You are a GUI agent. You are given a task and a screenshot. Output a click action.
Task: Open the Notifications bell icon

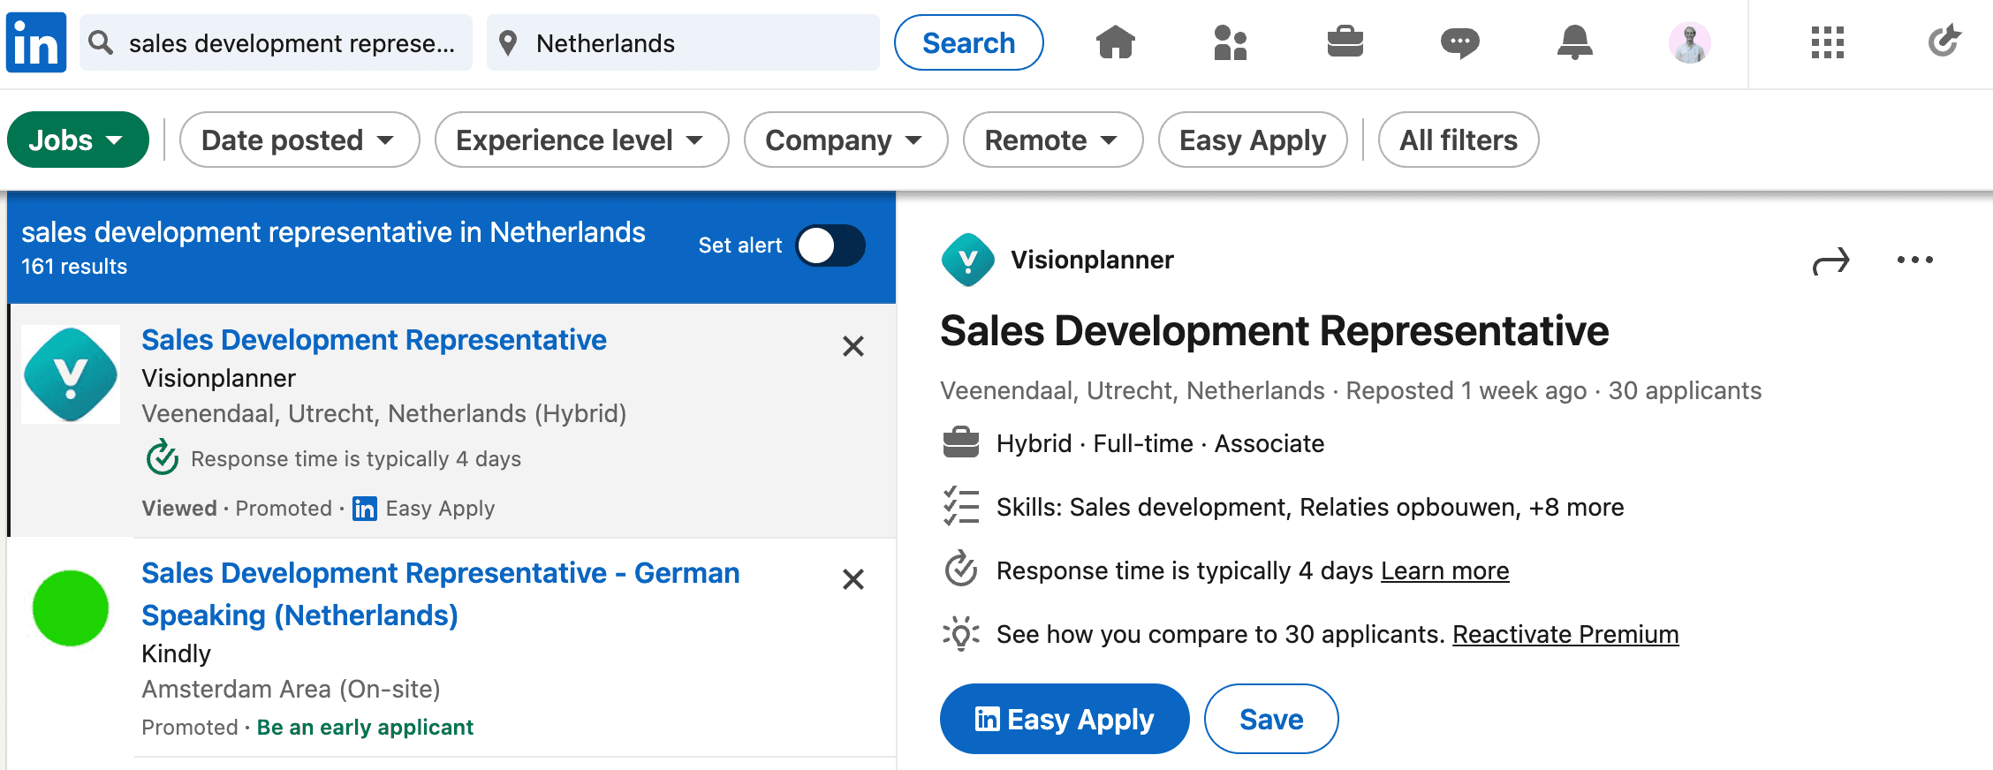click(x=1574, y=42)
